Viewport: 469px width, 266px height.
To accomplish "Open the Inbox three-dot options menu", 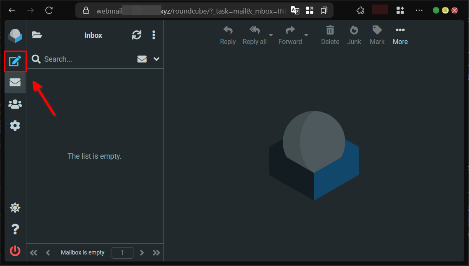I will 154,35.
